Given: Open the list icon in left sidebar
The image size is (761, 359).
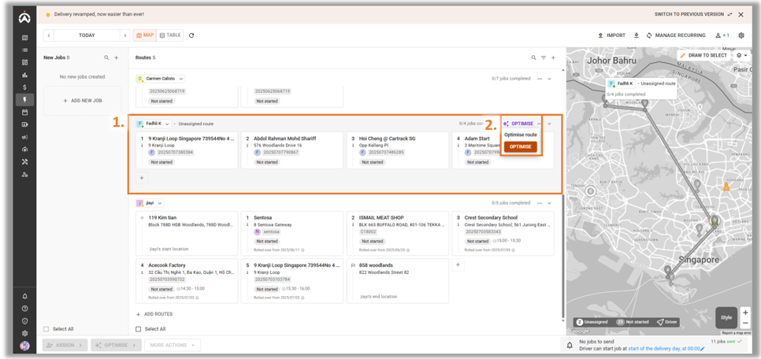Looking at the screenshot, I should tap(24, 50).
